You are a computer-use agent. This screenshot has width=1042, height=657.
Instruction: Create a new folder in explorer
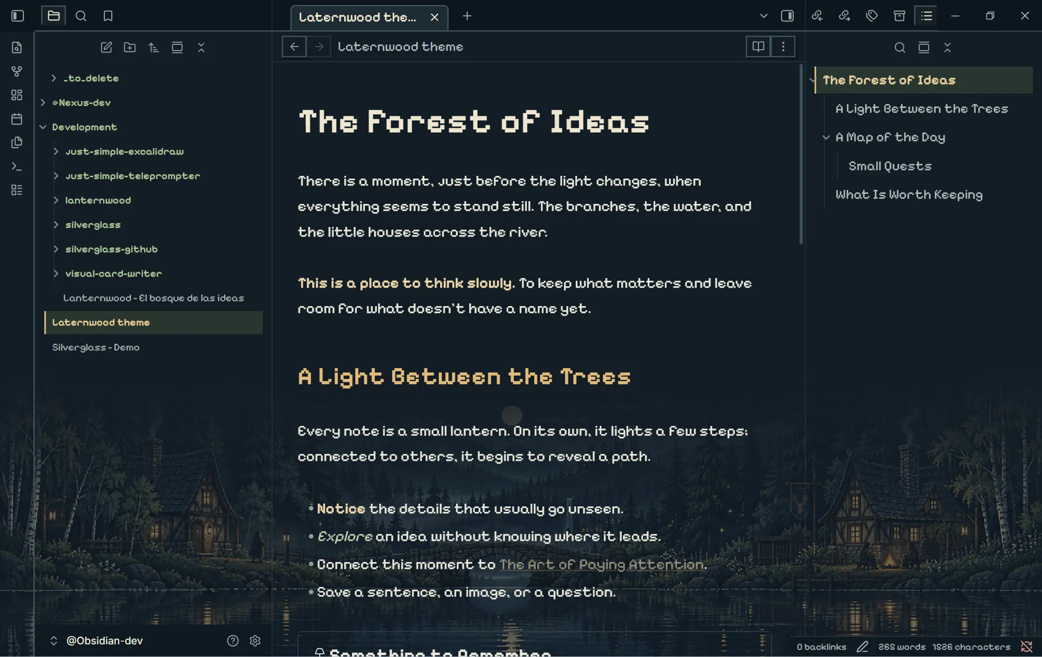pos(130,47)
